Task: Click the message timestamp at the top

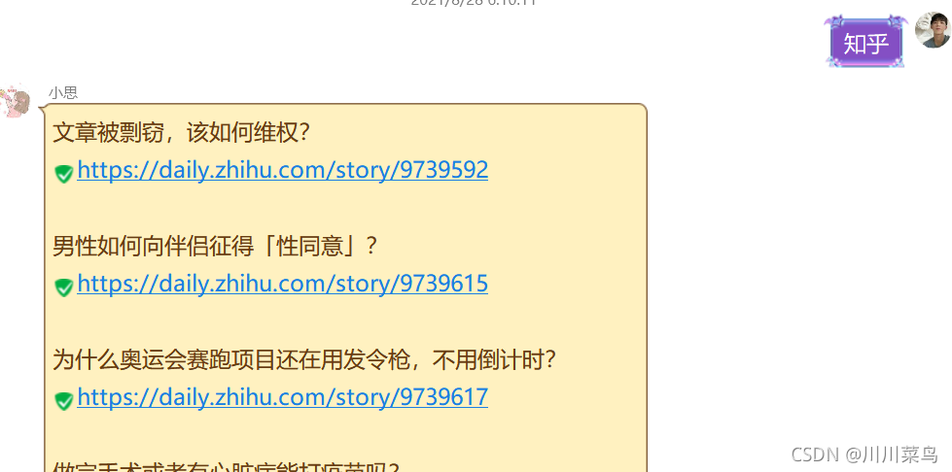Action: click(x=474, y=2)
